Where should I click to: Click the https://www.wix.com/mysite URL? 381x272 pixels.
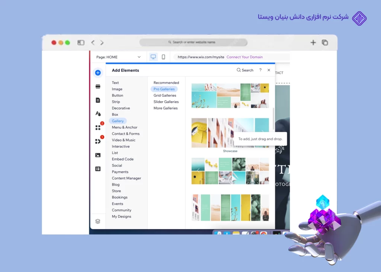(201, 57)
